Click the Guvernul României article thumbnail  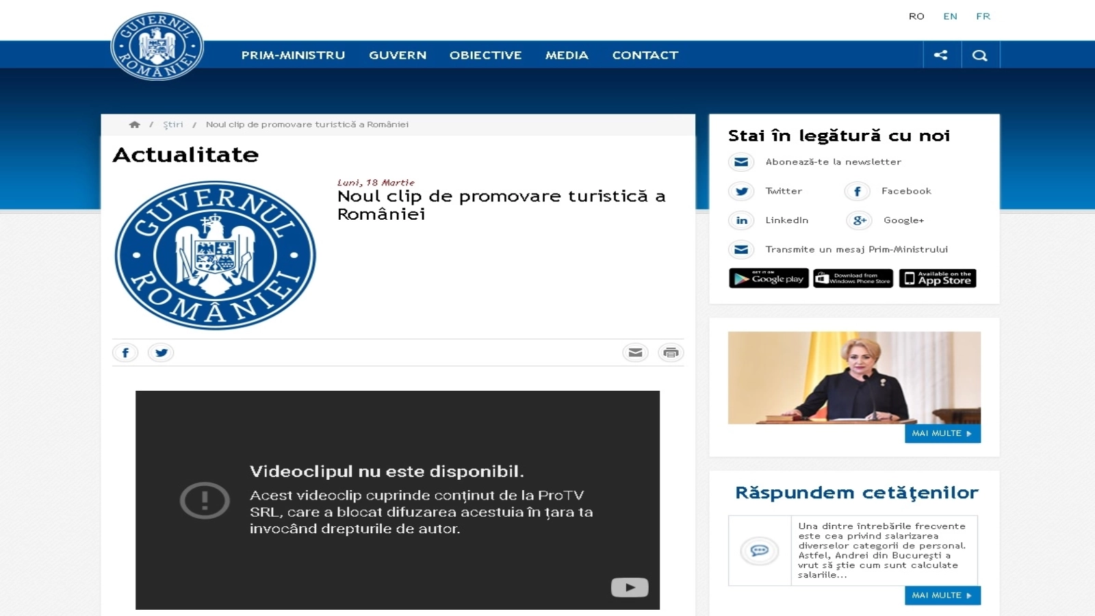216,255
